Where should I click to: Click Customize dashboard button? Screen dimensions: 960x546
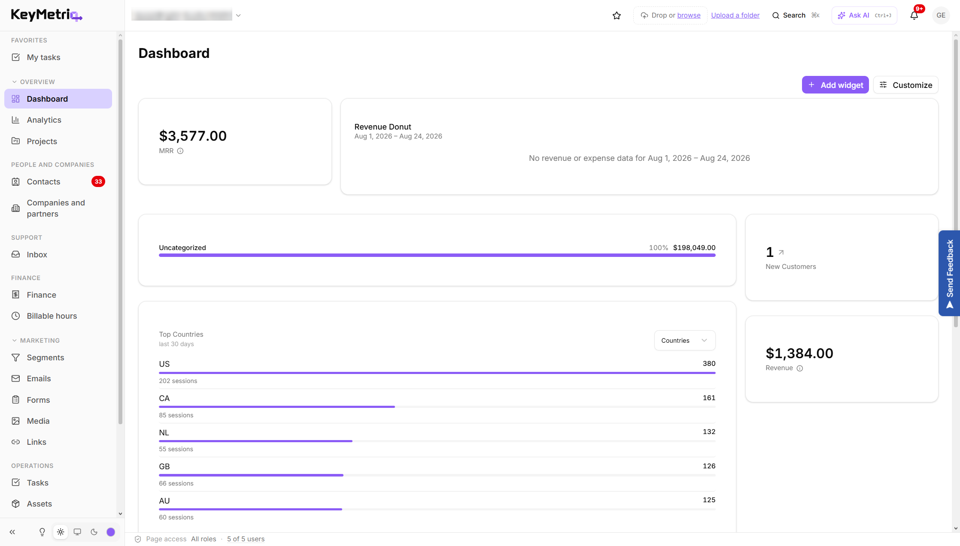(x=905, y=85)
